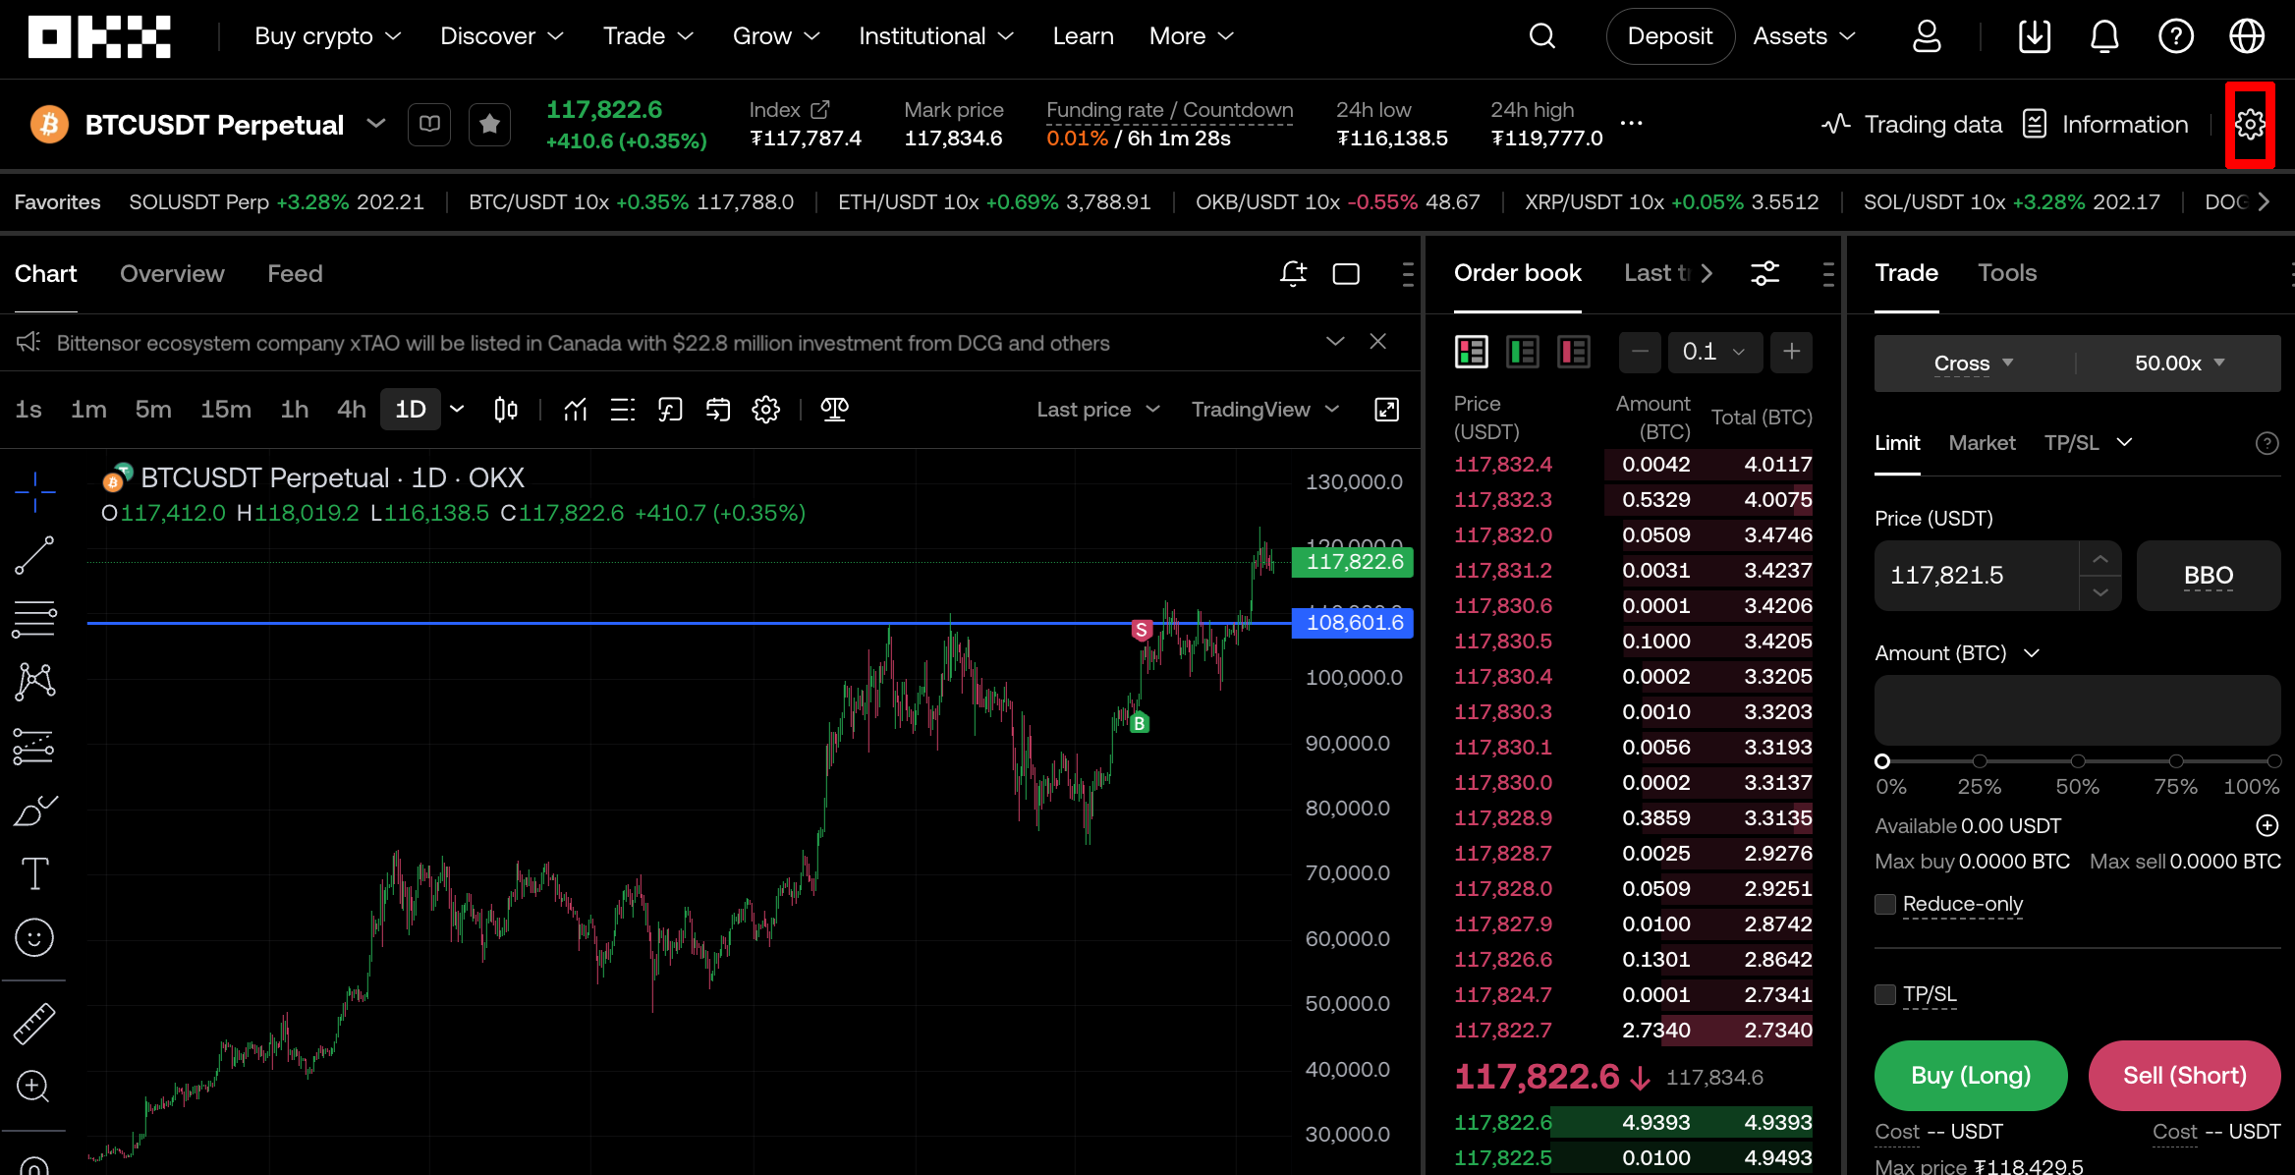Switch to the Overview tab
Screen dimensions: 2295x1175
point(172,274)
